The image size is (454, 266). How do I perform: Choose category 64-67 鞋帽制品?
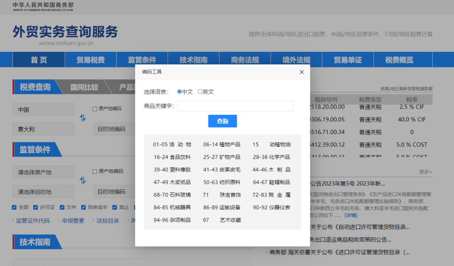coord(271,182)
